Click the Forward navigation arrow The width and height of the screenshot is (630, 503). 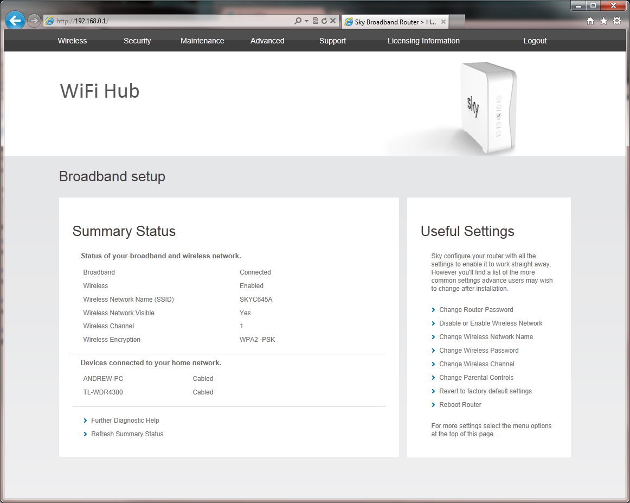coord(33,20)
